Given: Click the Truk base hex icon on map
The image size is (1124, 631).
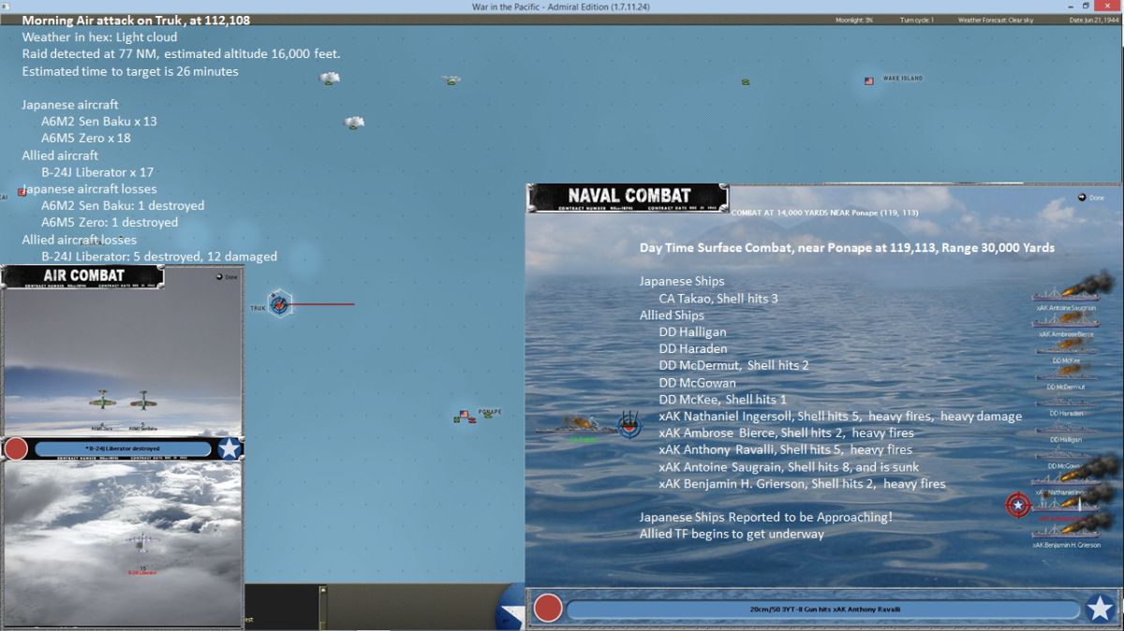Looking at the screenshot, I should 280,303.
